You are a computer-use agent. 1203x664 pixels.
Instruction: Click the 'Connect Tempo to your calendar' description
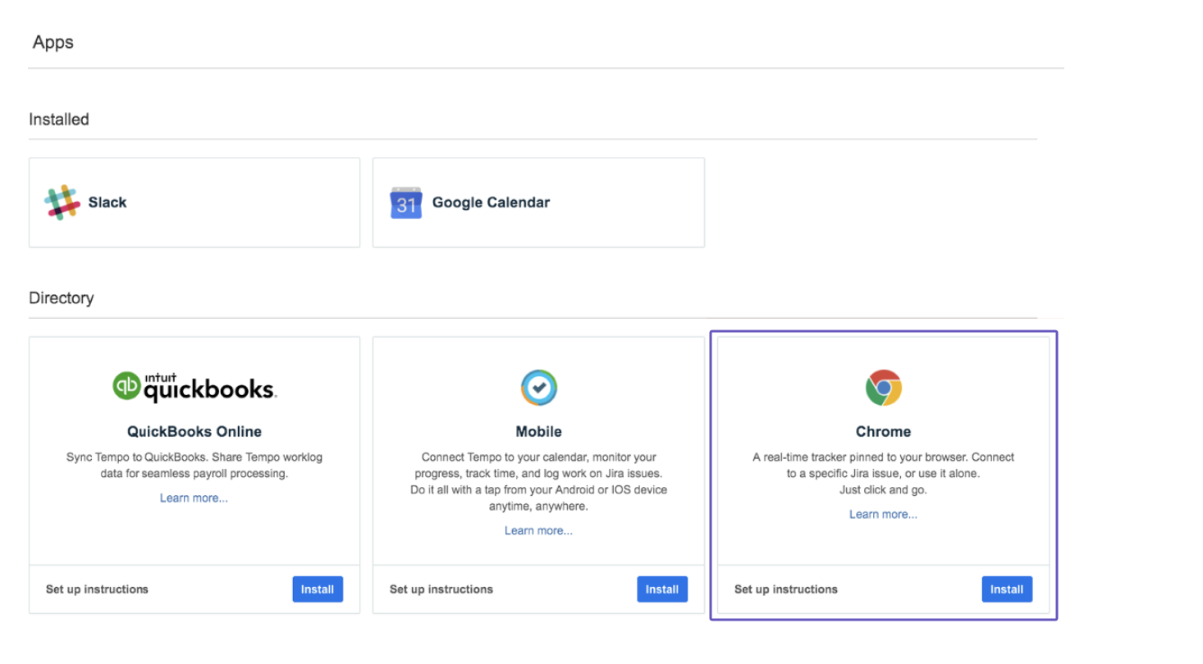pyautogui.click(x=538, y=481)
